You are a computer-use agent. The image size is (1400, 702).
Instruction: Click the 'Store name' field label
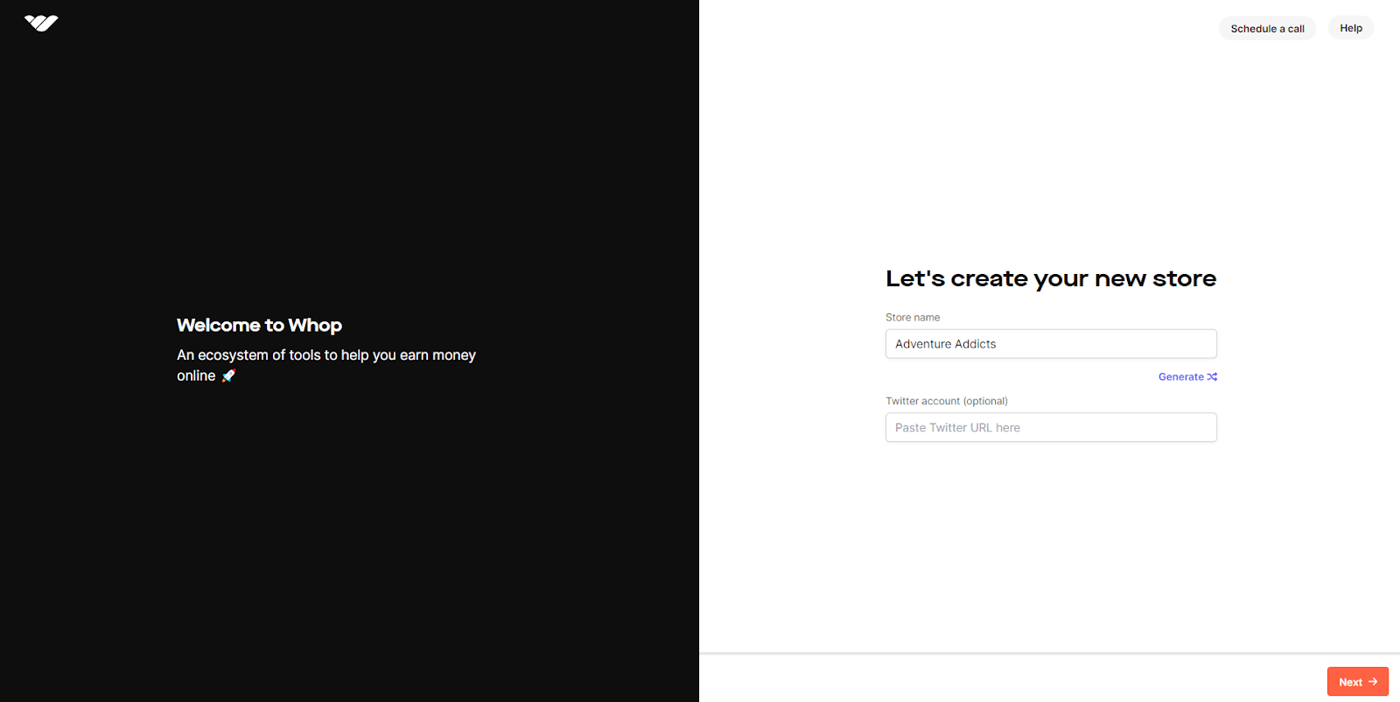pyautogui.click(x=913, y=318)
